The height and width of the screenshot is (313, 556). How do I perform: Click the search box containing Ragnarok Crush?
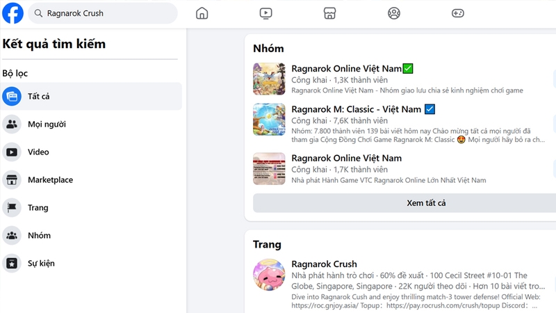click(103, 13)
